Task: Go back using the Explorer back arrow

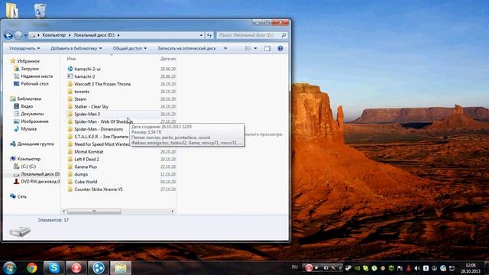Action: click(8, 35)
